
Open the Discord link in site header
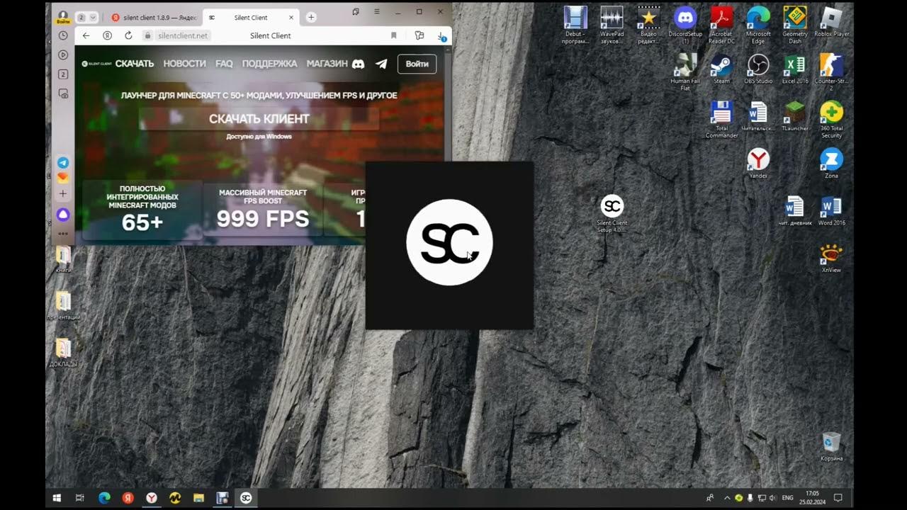pyautogui.click(x=358, y=64)
